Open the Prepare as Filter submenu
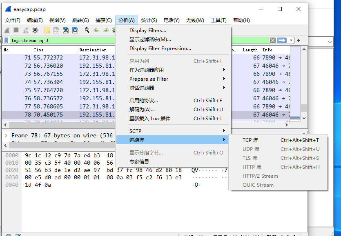Screen dimensions: 341x236 173,79
